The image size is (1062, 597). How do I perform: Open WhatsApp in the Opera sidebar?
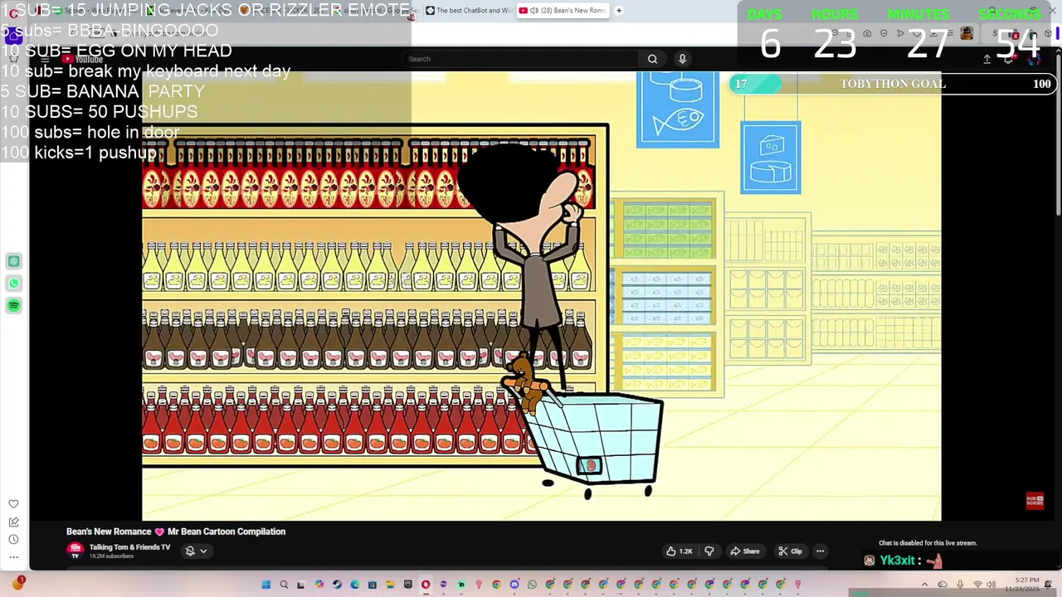pos(14,284)
